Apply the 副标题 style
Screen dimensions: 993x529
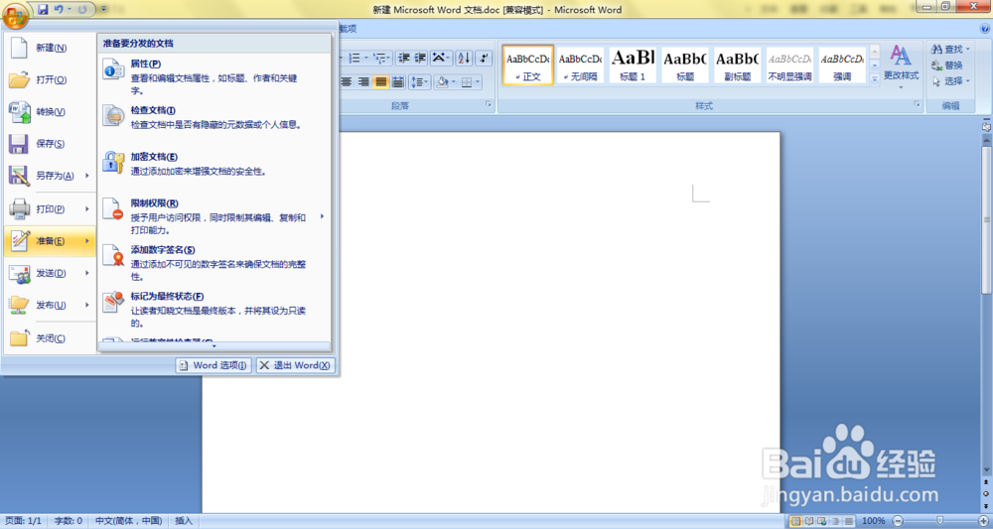pyautogui.click(x=738, y=66)
